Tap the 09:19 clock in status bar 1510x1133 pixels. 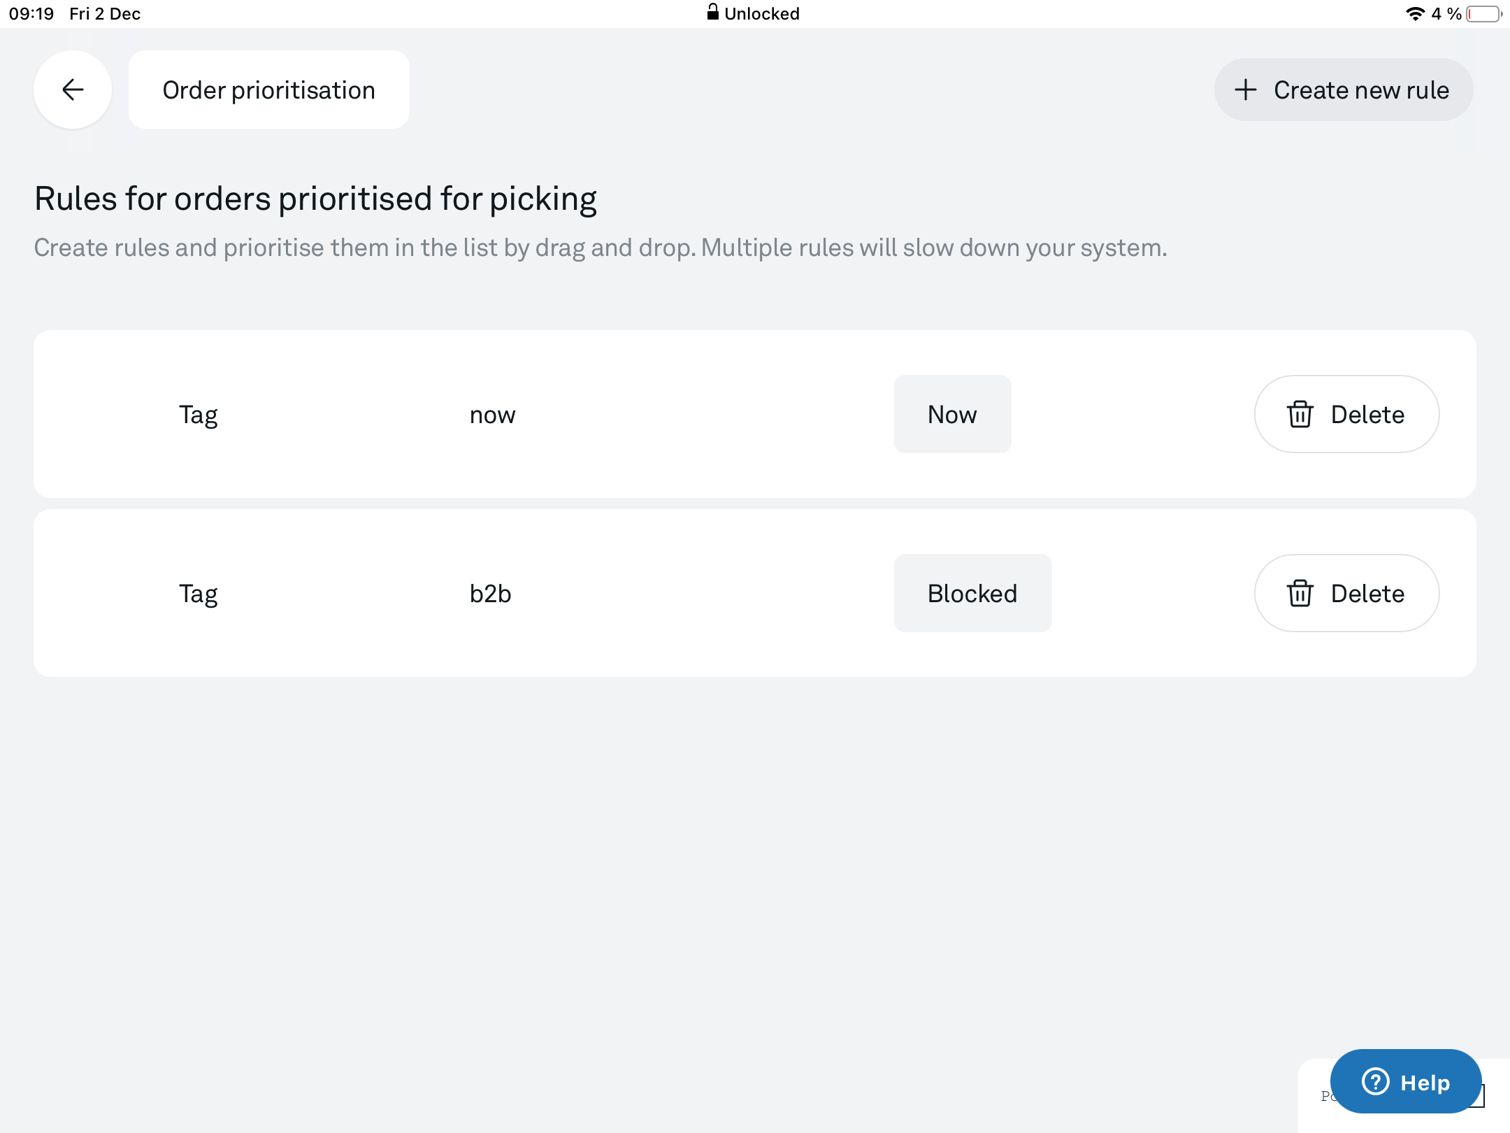coord(31,13)
